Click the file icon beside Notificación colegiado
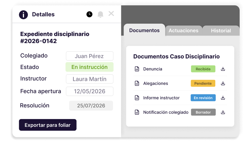Image resolution: width=252 pixels, height=141 pixels. pos(137,112)
